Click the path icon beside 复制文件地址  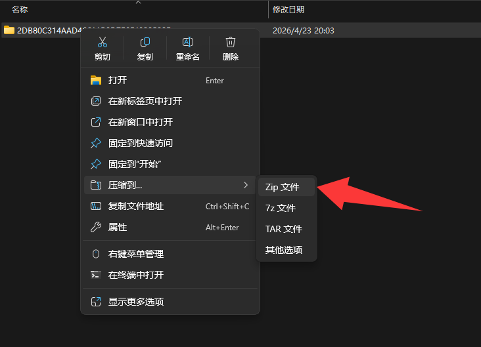click(x=96, y=206)
